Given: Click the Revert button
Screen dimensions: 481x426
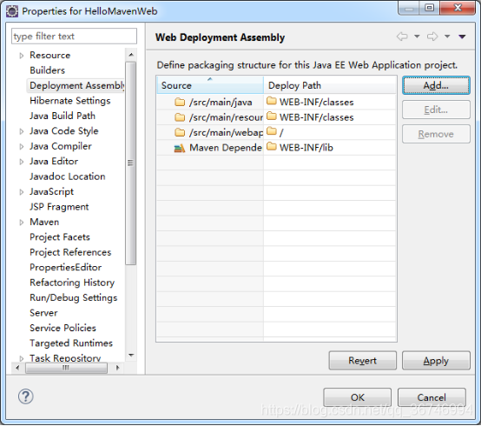Looking at the screenshot, I should 362,360.
